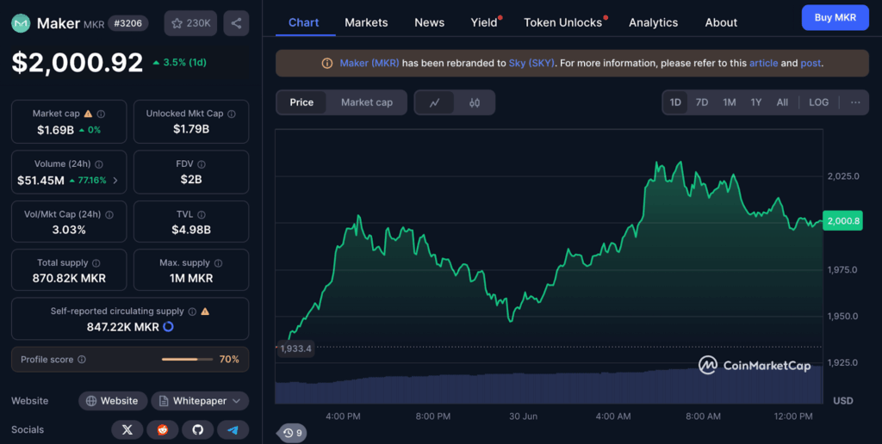Open the Reddit social link
This screenshot has height=444, width=882.
163,429
